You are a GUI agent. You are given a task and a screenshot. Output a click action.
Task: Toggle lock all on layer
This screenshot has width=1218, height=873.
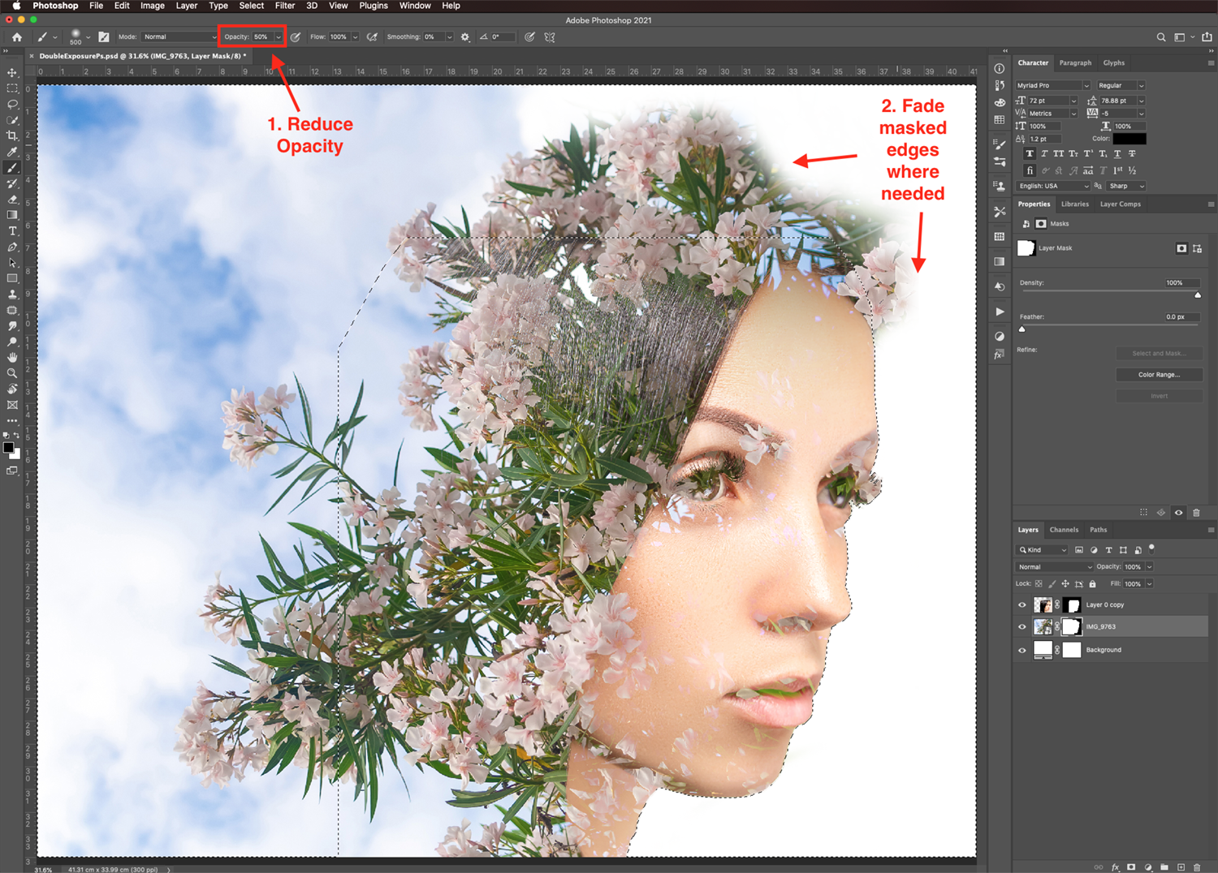[1092, 584]
